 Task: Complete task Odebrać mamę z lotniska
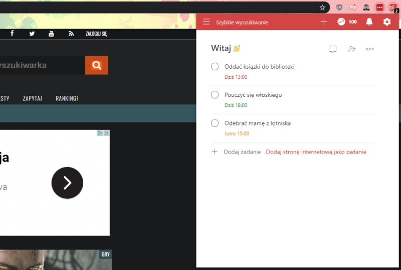[x=215, y=123]
